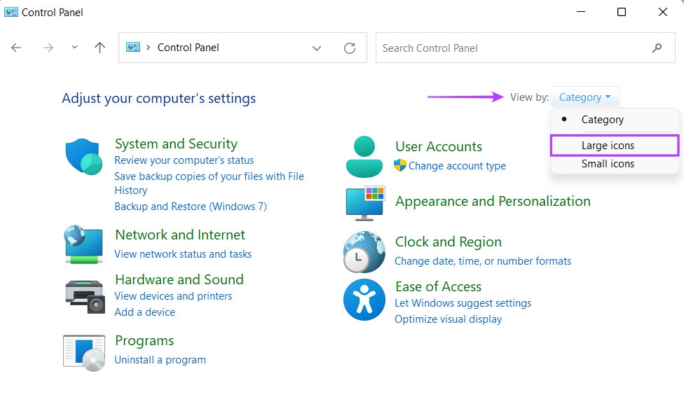Select Category view option

(x=615, y=120)
